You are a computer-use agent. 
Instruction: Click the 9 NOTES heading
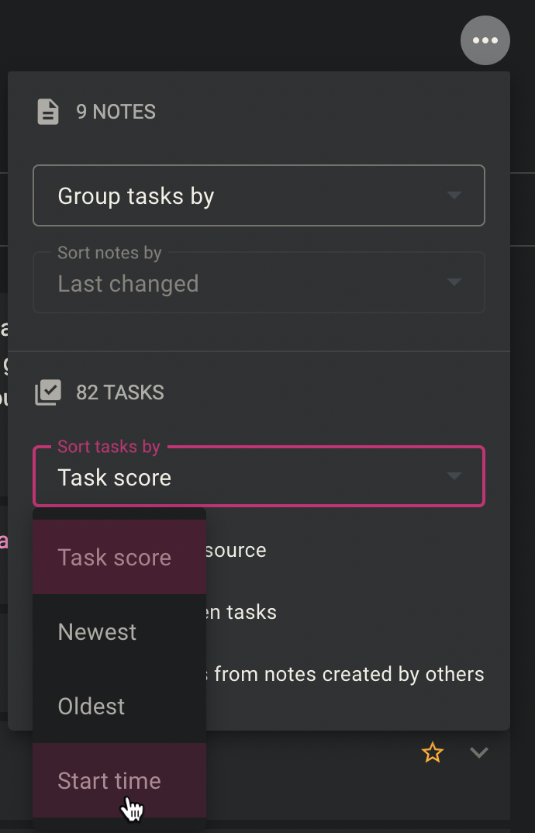(x=116, y=112)
